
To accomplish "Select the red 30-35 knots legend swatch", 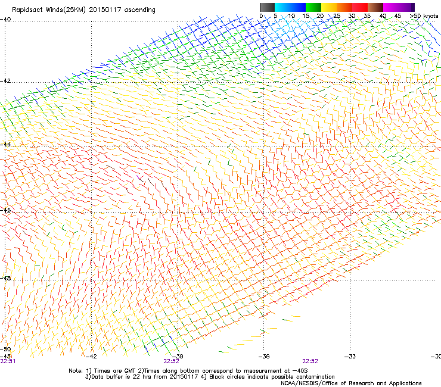I will pos(360,7).
